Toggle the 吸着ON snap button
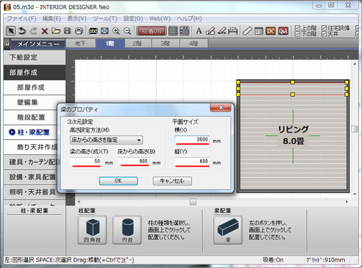Screen dimensions: 362x268 point(151,31)
